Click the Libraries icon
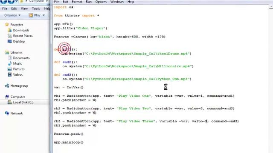Viewport: 273px width, 153px height. point(7,52)
